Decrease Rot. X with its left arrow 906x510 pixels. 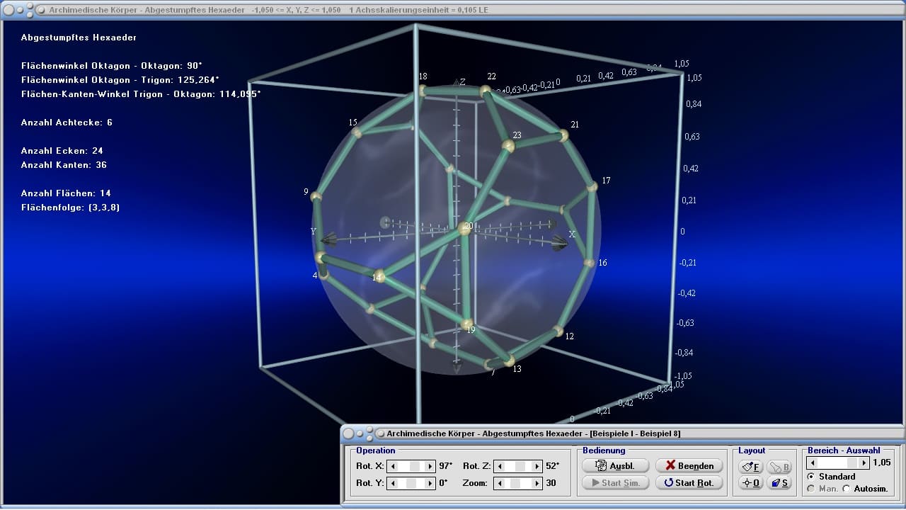[394, 466]
